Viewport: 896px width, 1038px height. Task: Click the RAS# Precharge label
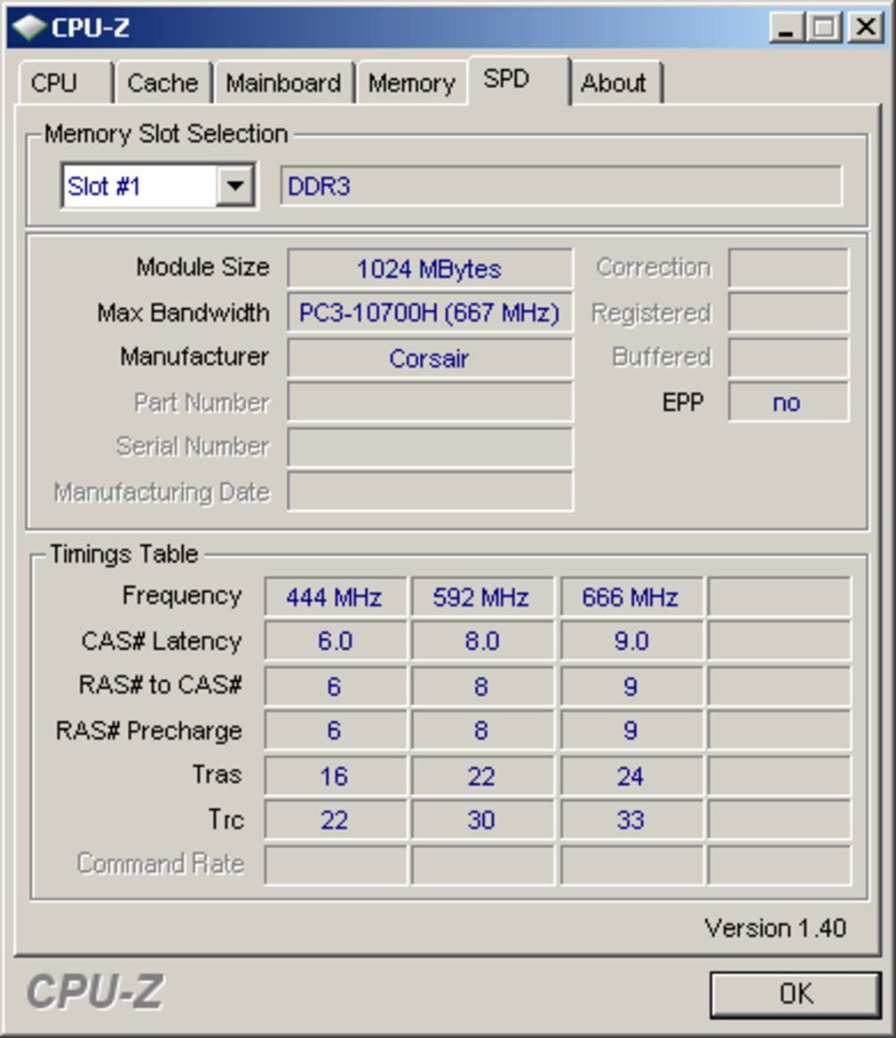[x=149, y=730]
